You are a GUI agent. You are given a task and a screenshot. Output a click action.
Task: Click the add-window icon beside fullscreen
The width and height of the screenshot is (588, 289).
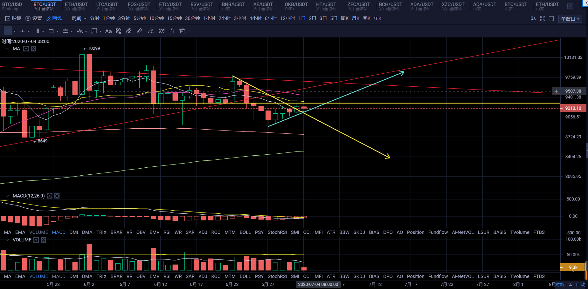[551, 19]
